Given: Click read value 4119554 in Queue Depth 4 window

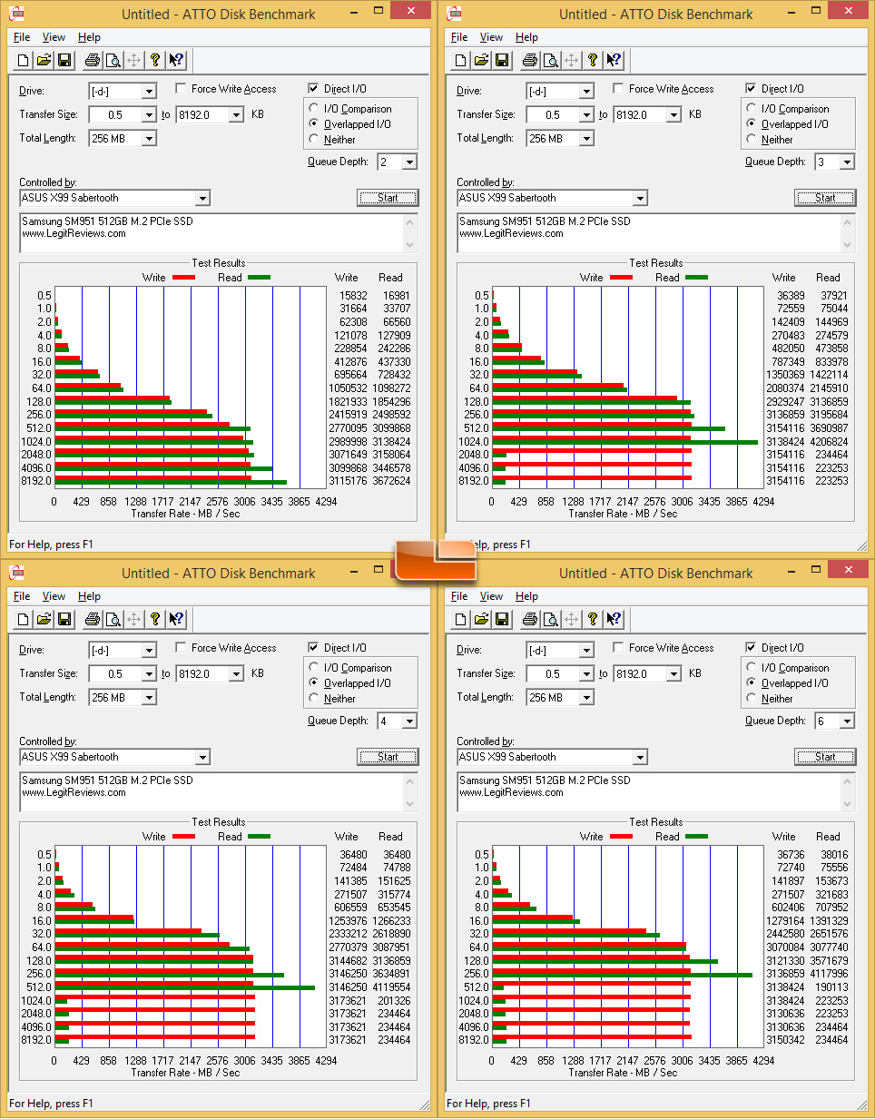Looking at the screenshot, I should click(x=391, y=987).
